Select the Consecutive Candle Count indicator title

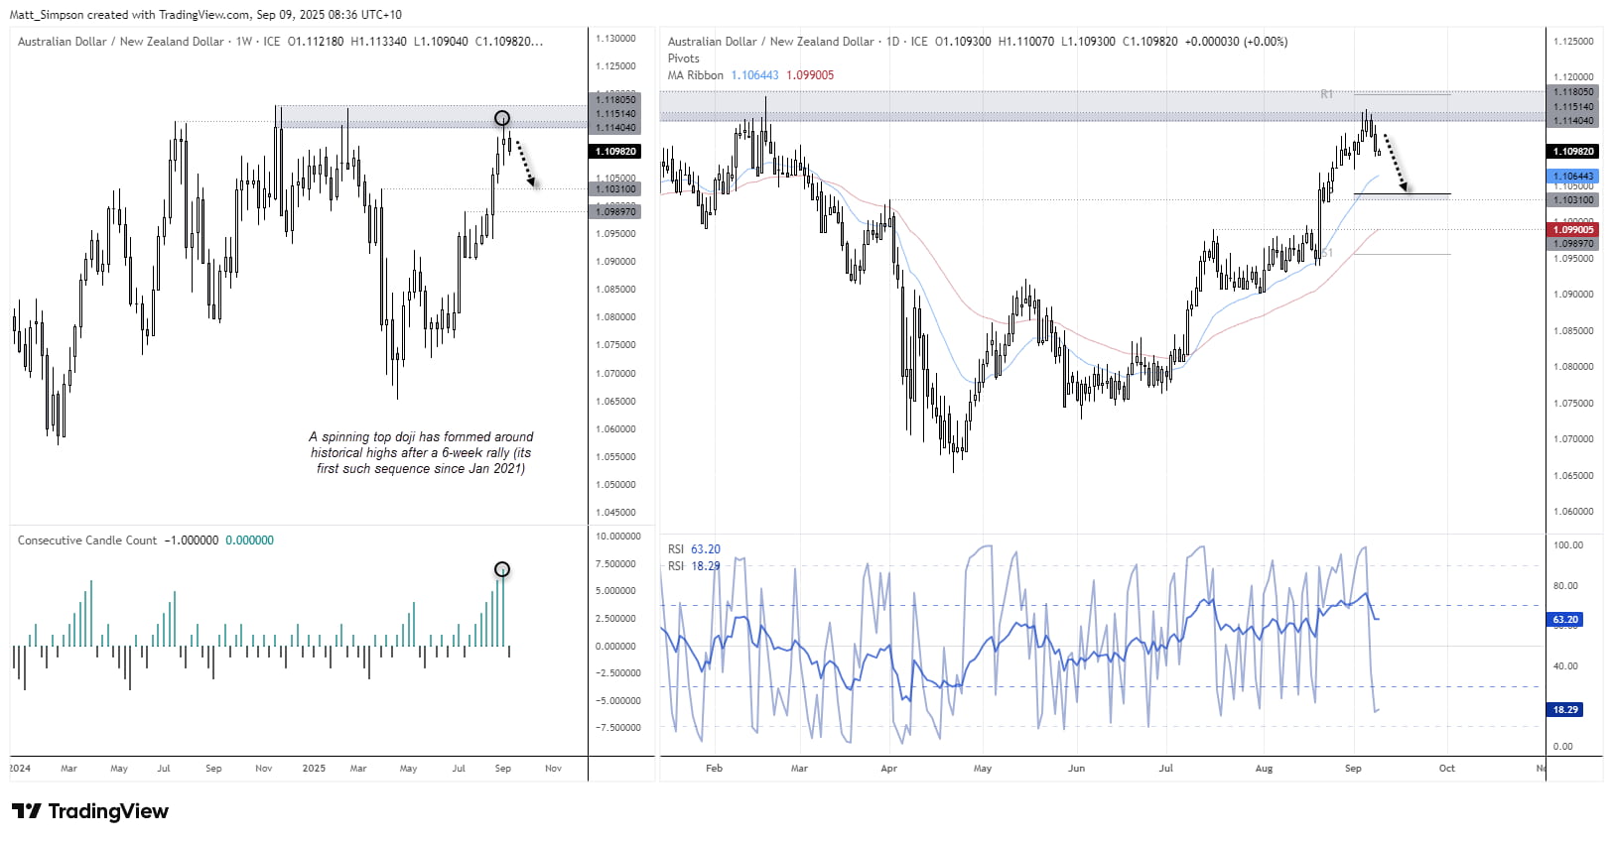point(87,541)
